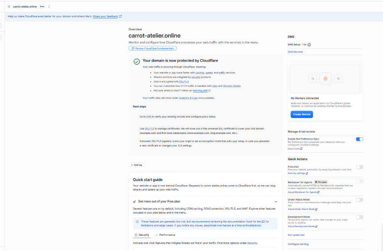Screen dimensions: 383x251
Task: Open the caching link
Action: (x=200, y=73)
